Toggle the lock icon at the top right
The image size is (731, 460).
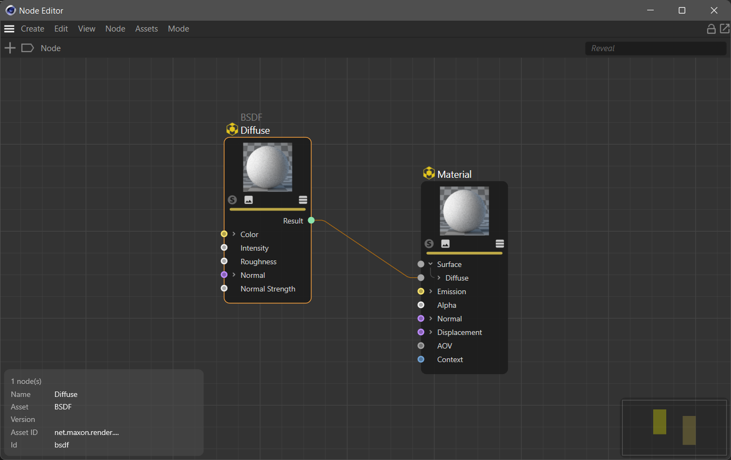click(711, 29)
